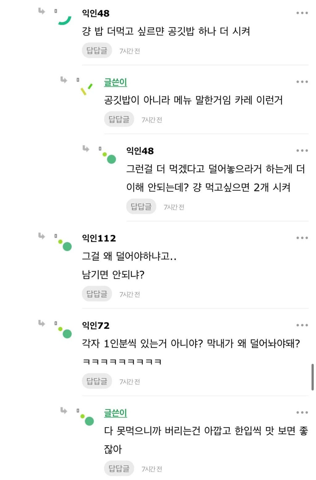Click the yellow-green avatar beside the 공깃밥이 아니라 comment

[x=86, y=89]
